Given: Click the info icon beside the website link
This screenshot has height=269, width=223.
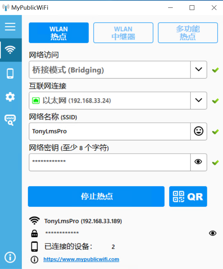Looking at the screenshot, I should (35, 260).
